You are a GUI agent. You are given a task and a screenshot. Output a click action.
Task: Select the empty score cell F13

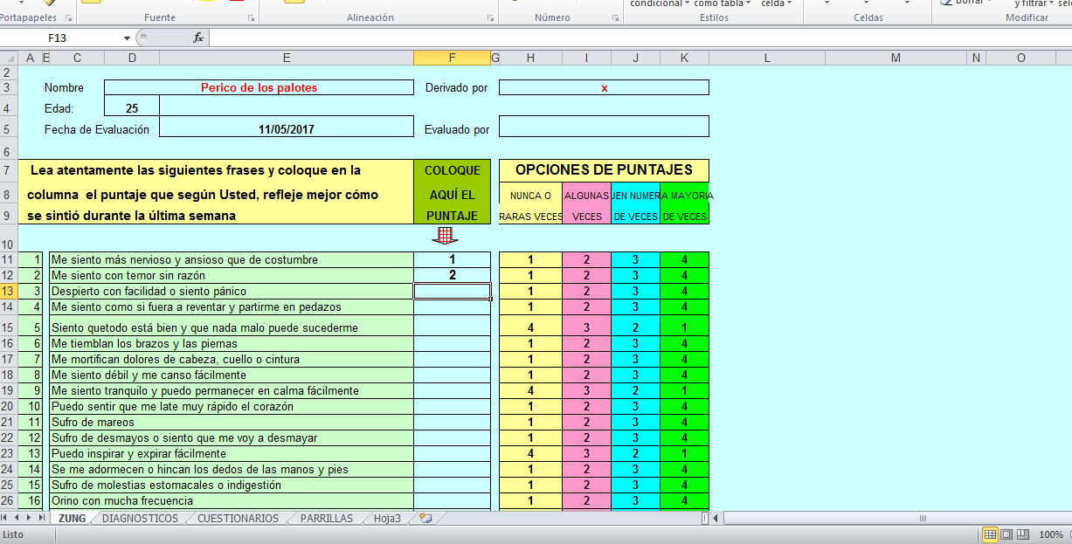pos(452,291)
